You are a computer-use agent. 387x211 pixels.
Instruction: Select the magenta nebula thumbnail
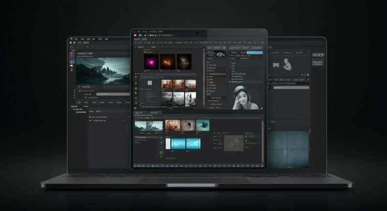click(x=151, y=61)
